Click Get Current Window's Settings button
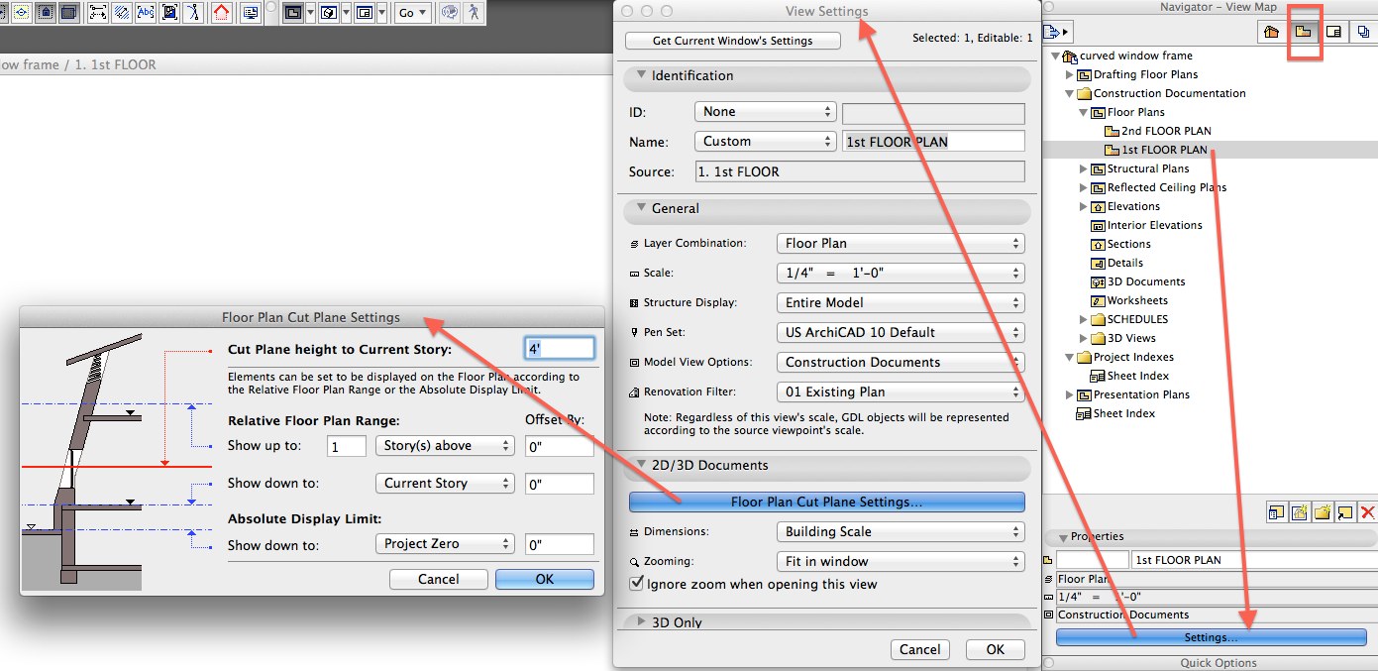Image resolution: width=1378 pixels, height=671 pixels. coord(731,41)
